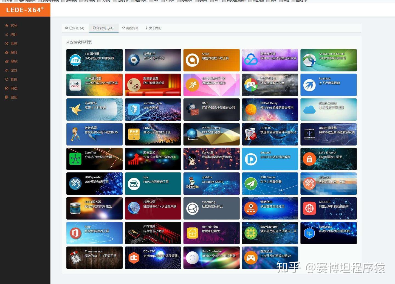395x284 pixels.
Task: Select the FTP服务器 app icon
Action: click(75, 60)
